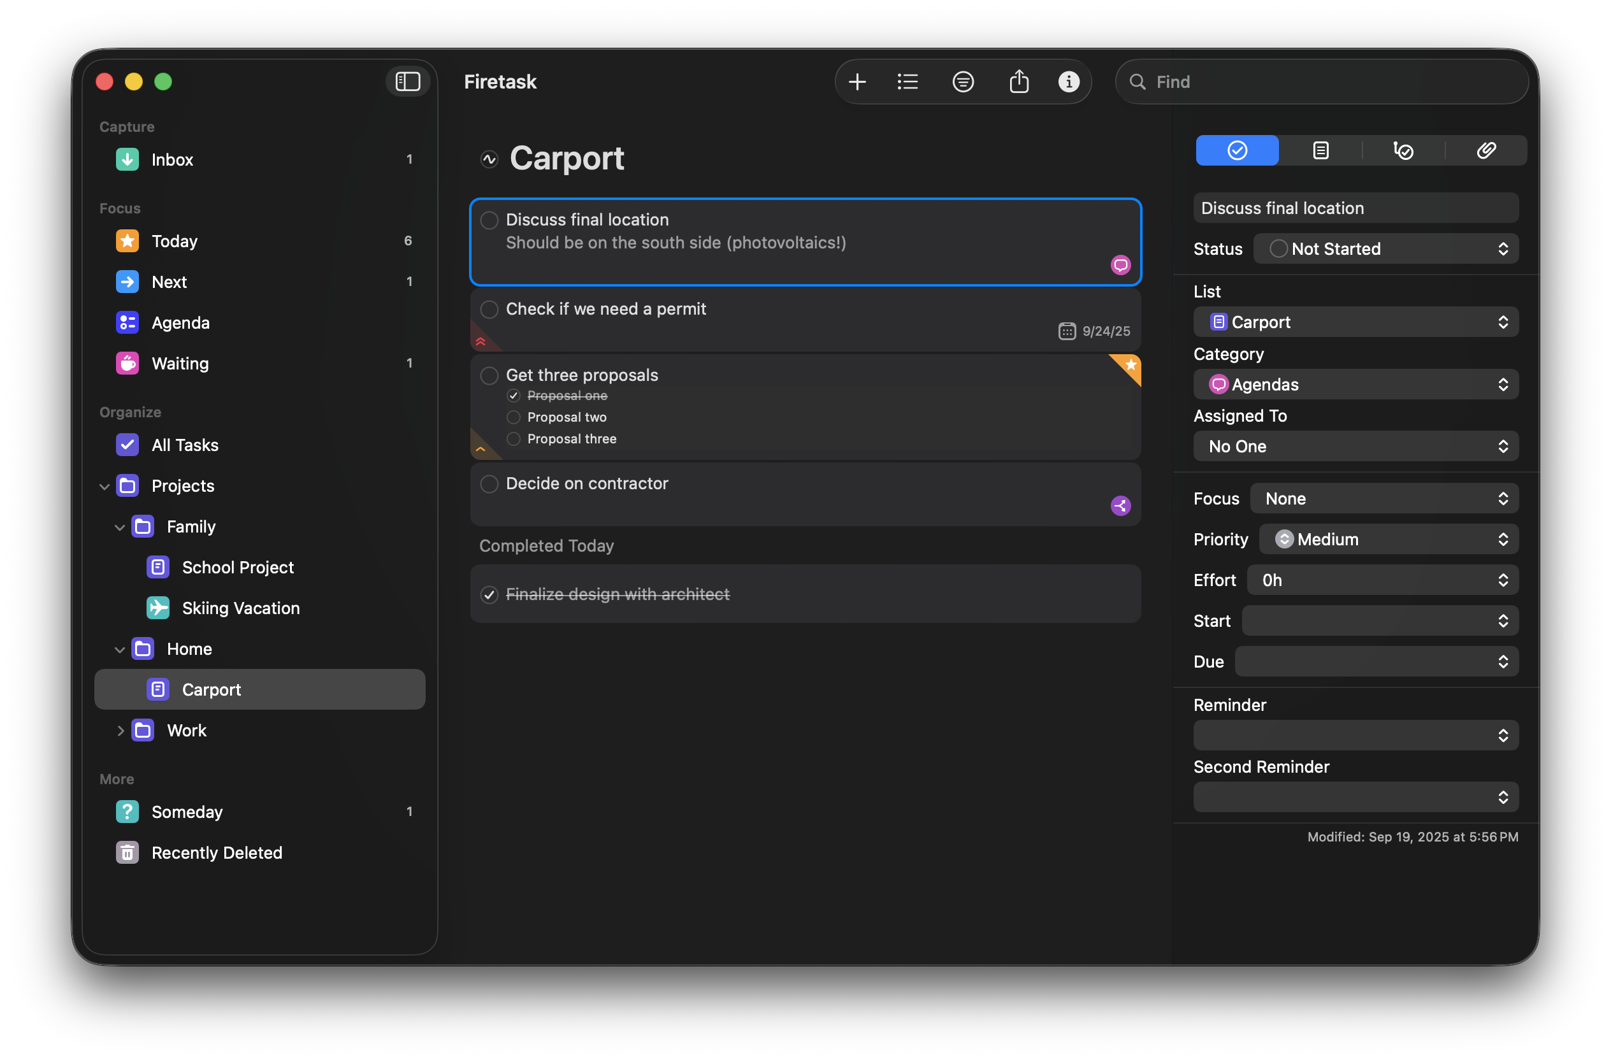Click the purple share icon on Decide on contractor
The width and height of the screenshot is (1611, 1060).
click(x=1120, y=505)
